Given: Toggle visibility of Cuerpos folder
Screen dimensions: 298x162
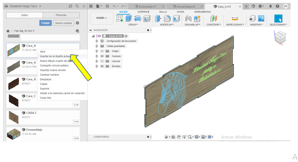Looking at the screenshot, I should click(102, 56).
